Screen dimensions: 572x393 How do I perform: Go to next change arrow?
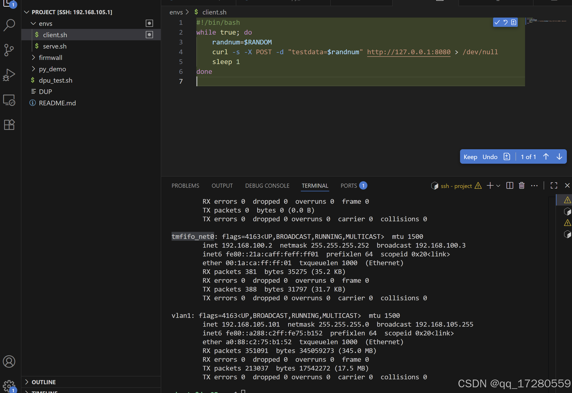pyautogui.click(x=559, y=157)
